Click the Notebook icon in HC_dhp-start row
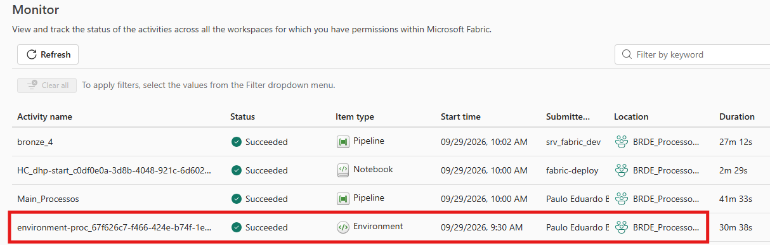Screen dimensions: 770x245 [x=343, y=170]
